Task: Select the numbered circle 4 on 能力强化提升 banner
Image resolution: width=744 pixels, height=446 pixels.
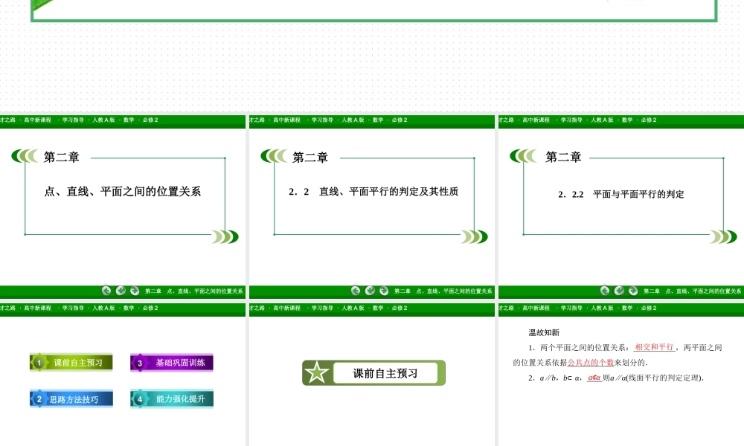Action: [139, 398]
